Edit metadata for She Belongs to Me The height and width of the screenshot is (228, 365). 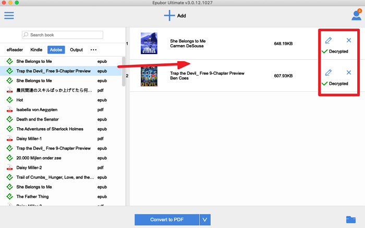click(x=328, y=41)
